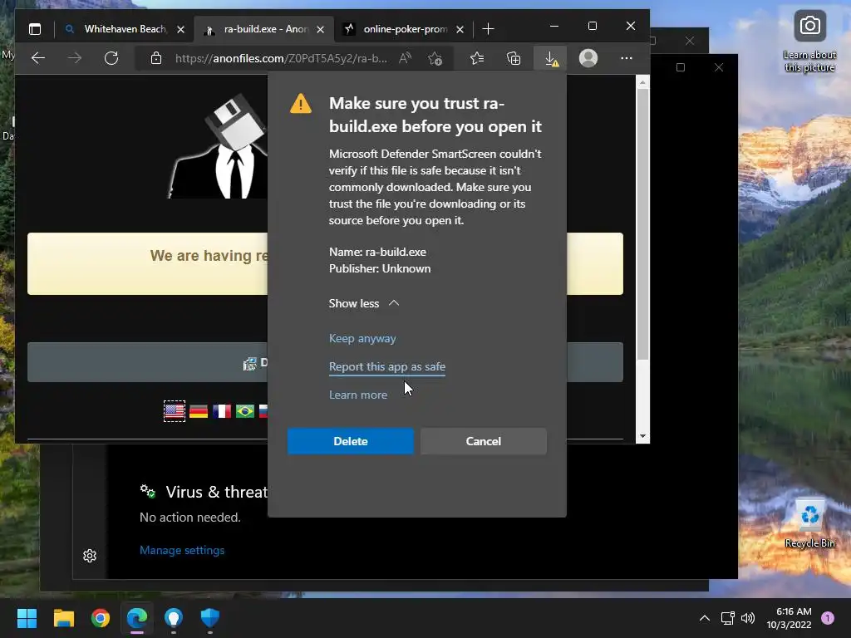
Task: Switch to ra-build.exe Anonfiles tab
Action: [263, 29]
